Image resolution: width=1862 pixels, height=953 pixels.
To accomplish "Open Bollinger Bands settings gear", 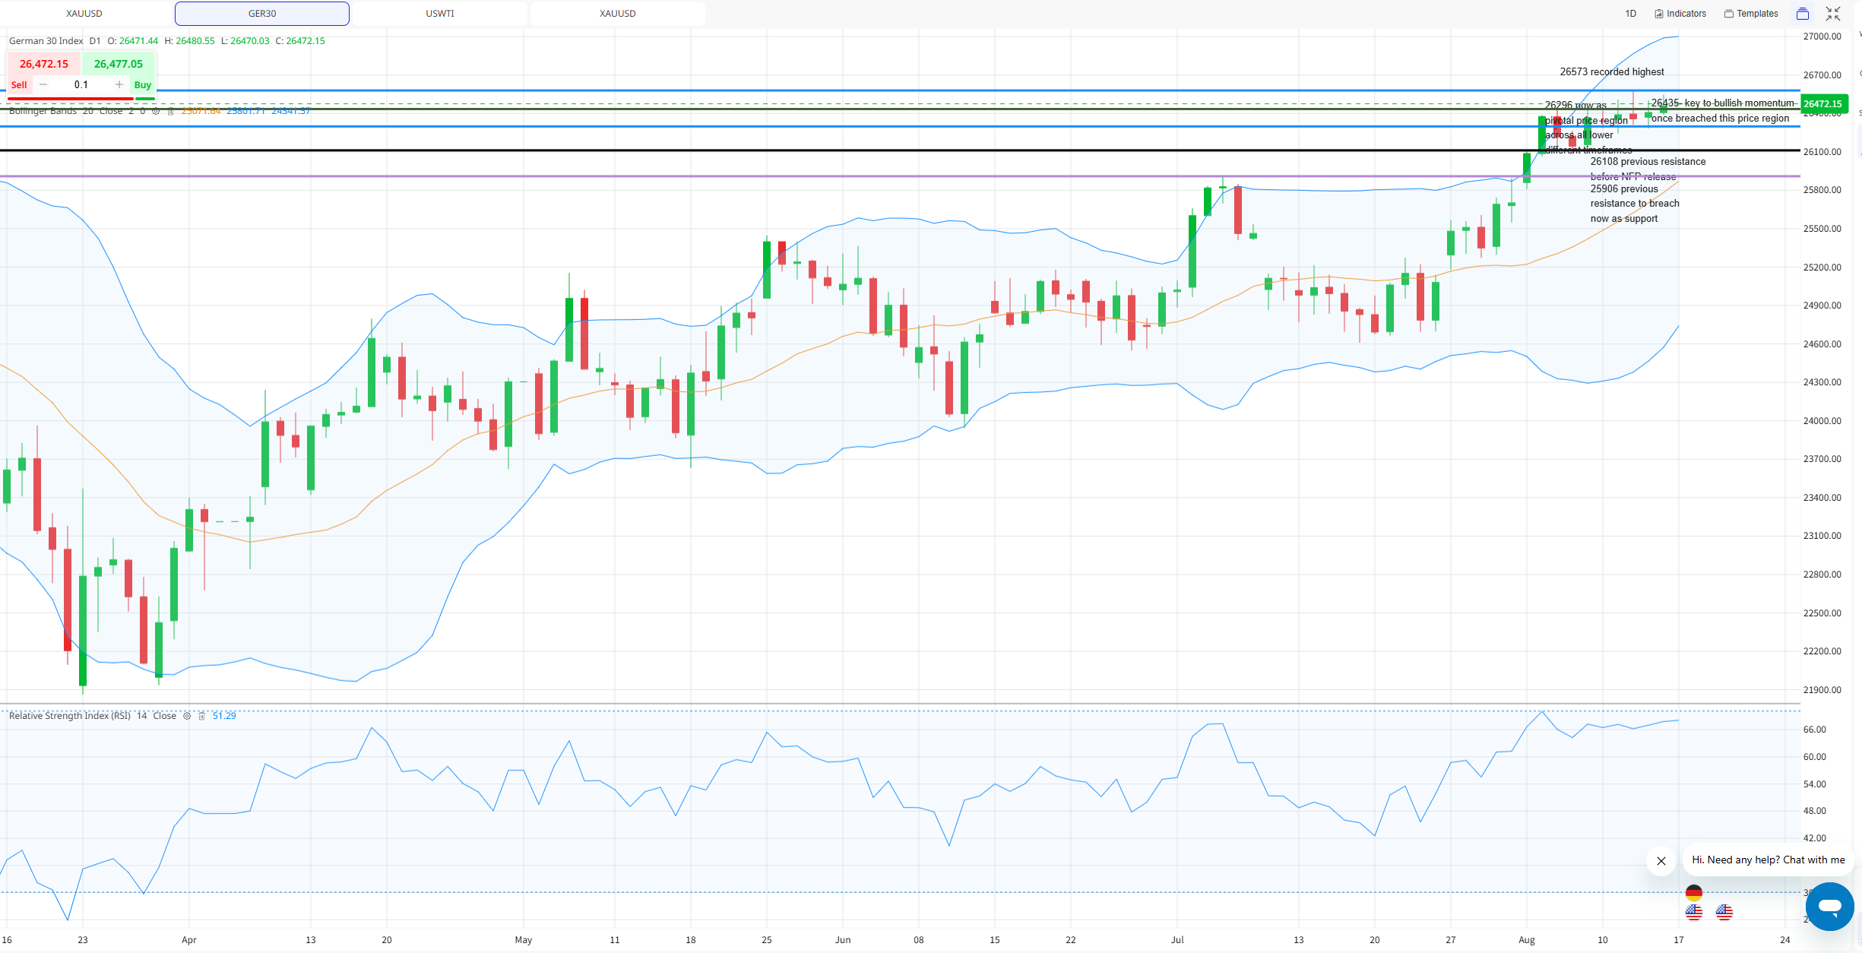I will tap(156, 111).
